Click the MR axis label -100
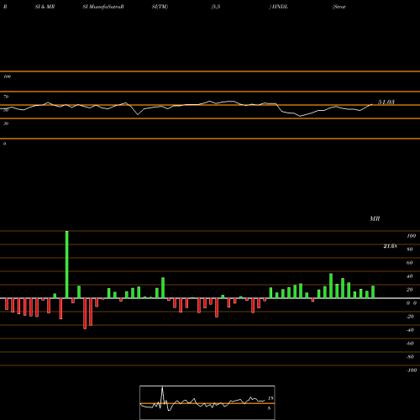 tap(411, 370)
